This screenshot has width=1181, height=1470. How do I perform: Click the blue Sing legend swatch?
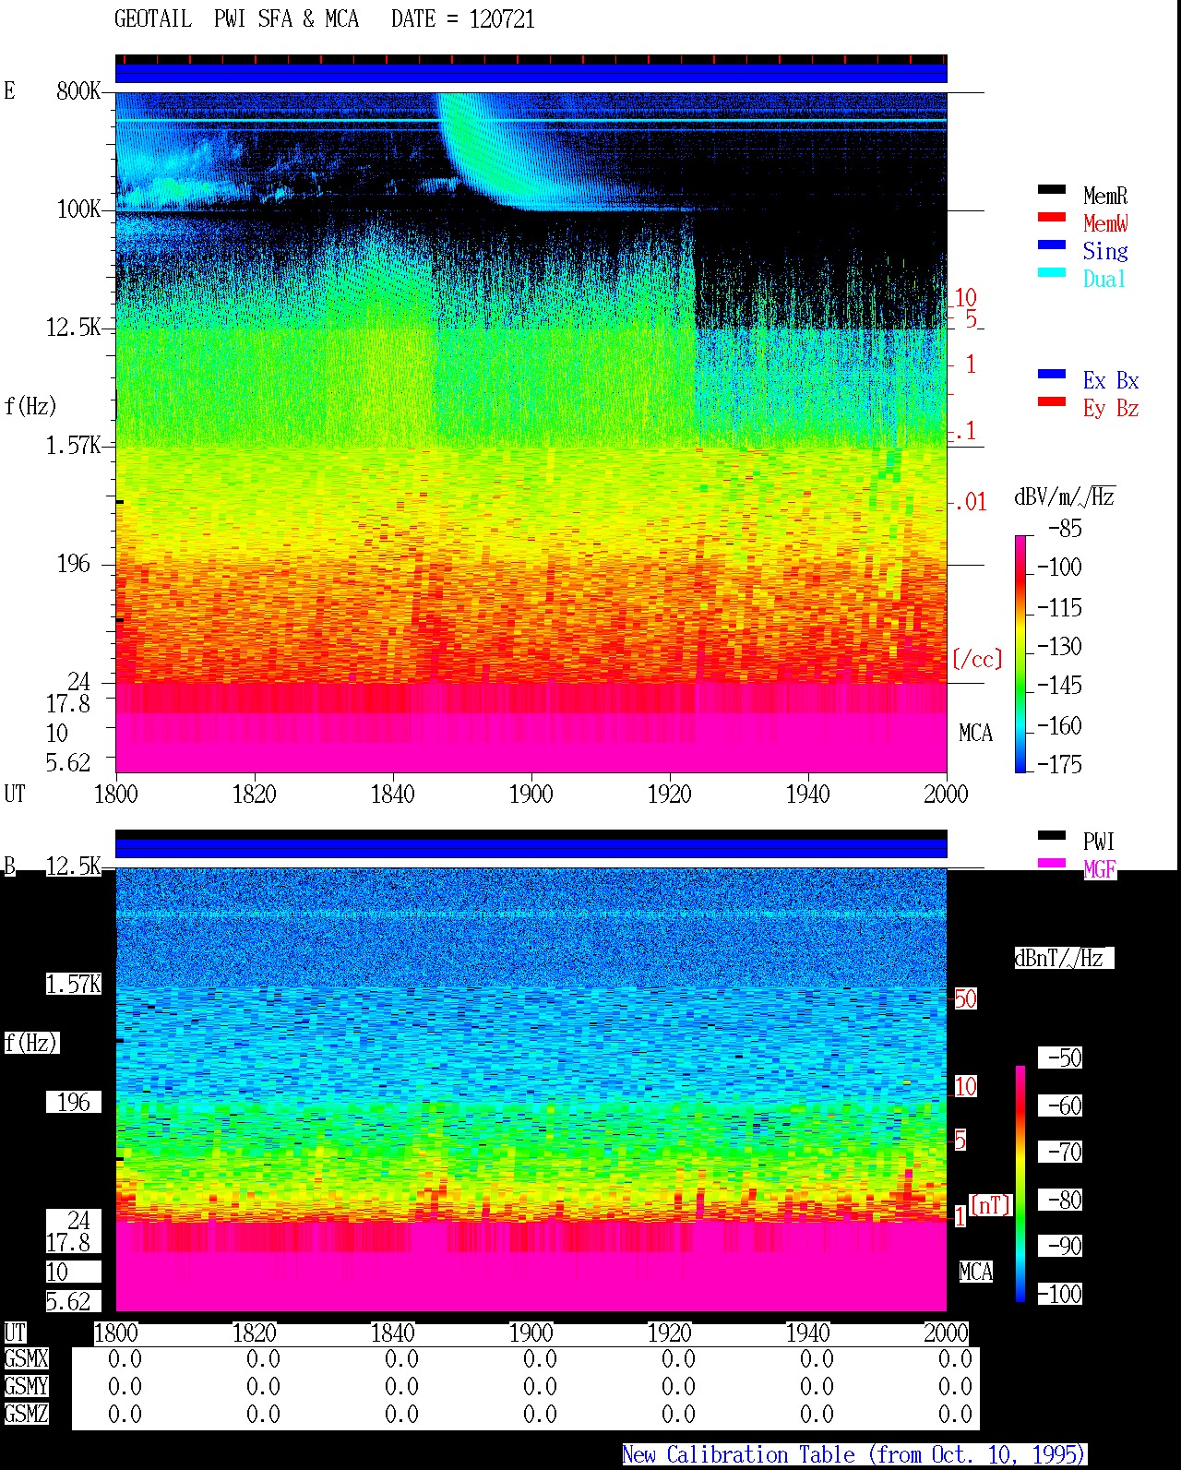point(1052,245)
